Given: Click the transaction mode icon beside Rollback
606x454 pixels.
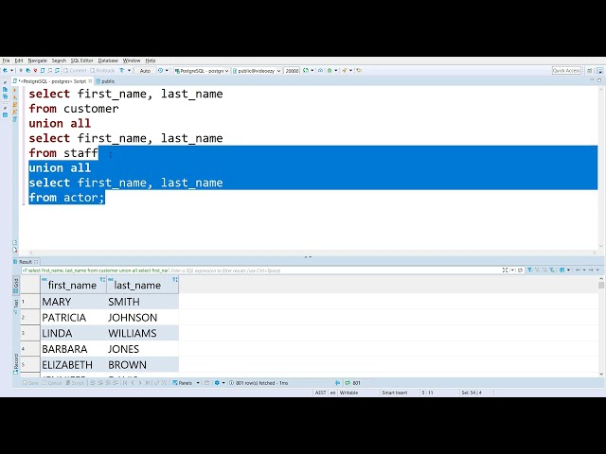Looking at the screenshot, I should [122, 70].
